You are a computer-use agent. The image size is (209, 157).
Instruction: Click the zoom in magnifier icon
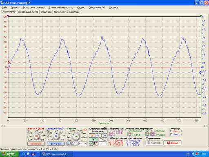coord(68,144)
